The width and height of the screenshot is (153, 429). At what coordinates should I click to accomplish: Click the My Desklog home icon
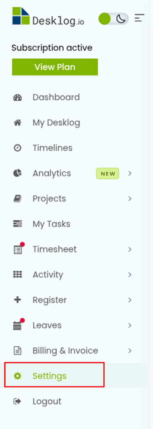click(x=18, y=123)
